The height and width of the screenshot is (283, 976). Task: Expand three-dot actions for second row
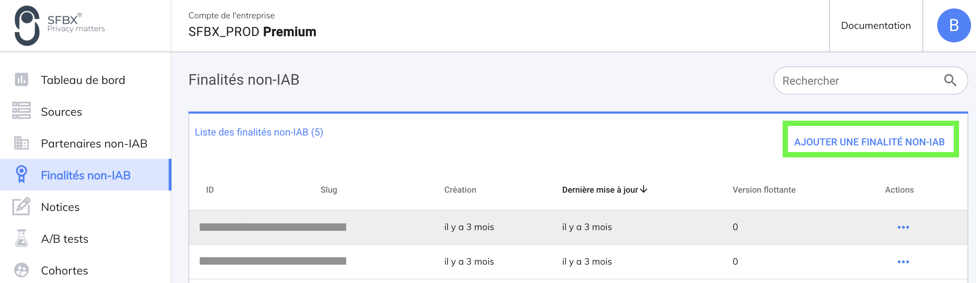[x=903, y=262]
